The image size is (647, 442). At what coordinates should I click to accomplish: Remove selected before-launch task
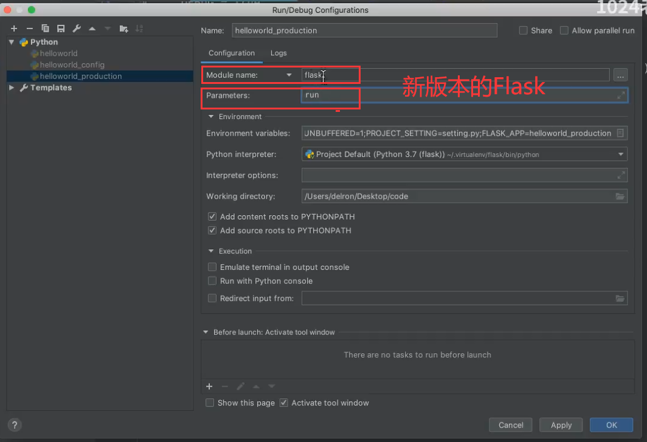225,386
